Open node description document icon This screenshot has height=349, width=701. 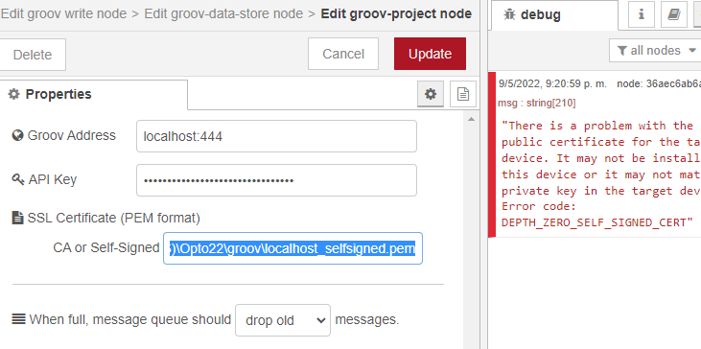463,94
